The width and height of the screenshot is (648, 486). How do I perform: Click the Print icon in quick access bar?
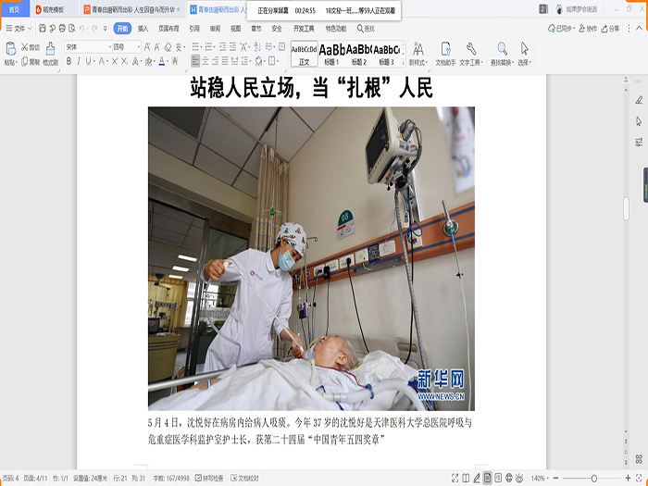tap(63, 29)
